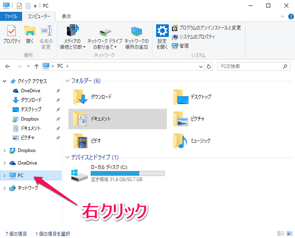Collapse the ribbon with the chevron
The width and height of the screenshot is (295, 238).
click(x=282, y=16)
